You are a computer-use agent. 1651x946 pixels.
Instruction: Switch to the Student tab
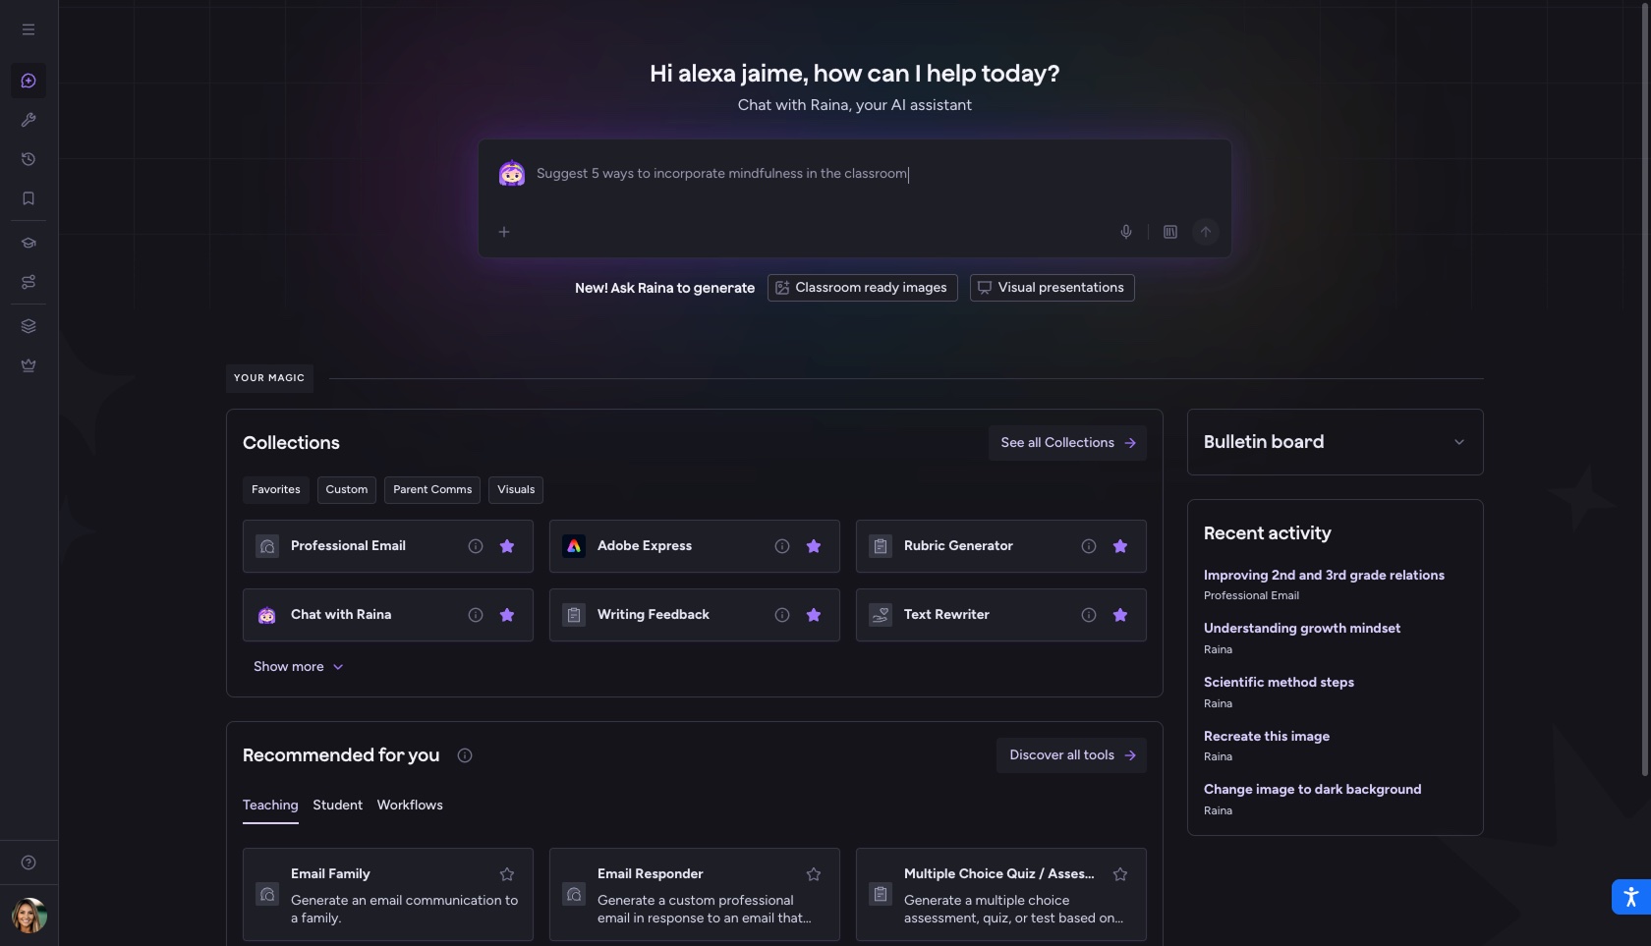pyautogui.click(x=337, y=806)
